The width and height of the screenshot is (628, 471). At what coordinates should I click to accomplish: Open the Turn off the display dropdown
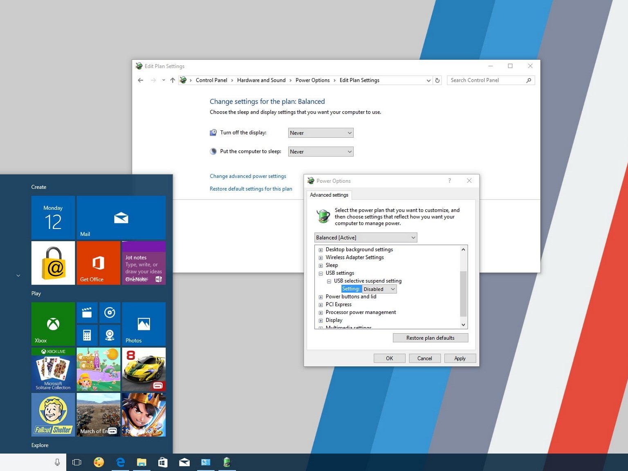pos(321,133)
